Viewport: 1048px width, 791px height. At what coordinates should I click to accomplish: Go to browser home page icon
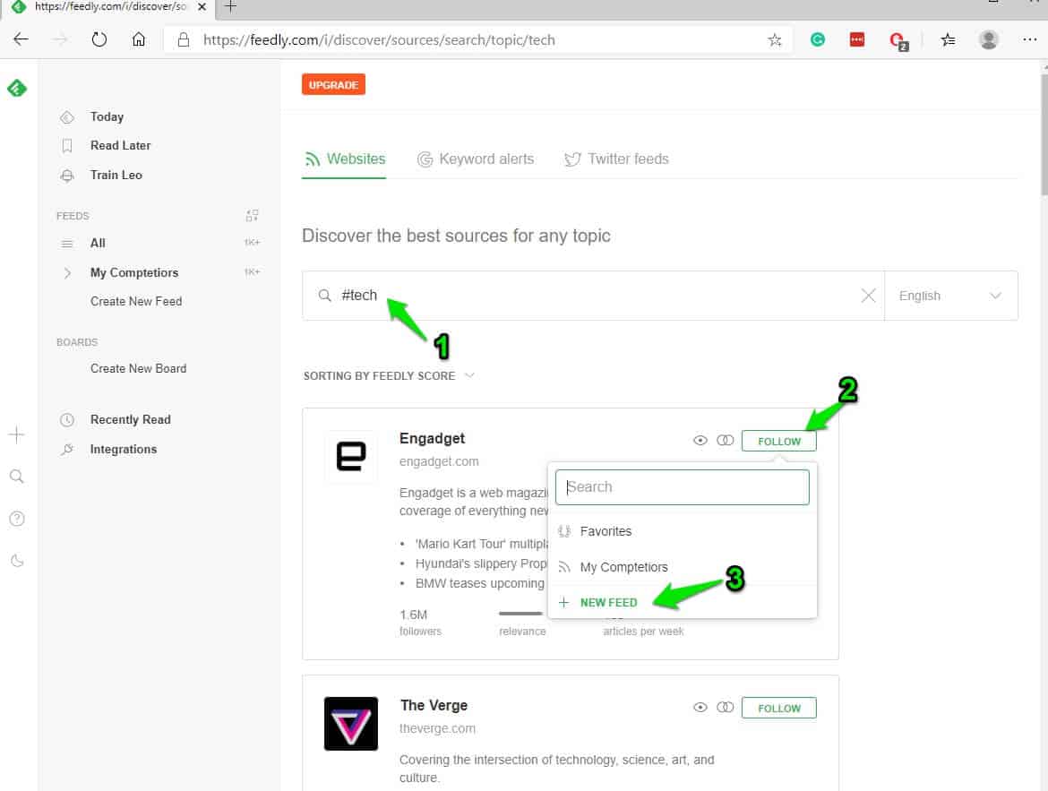[138, 39]
